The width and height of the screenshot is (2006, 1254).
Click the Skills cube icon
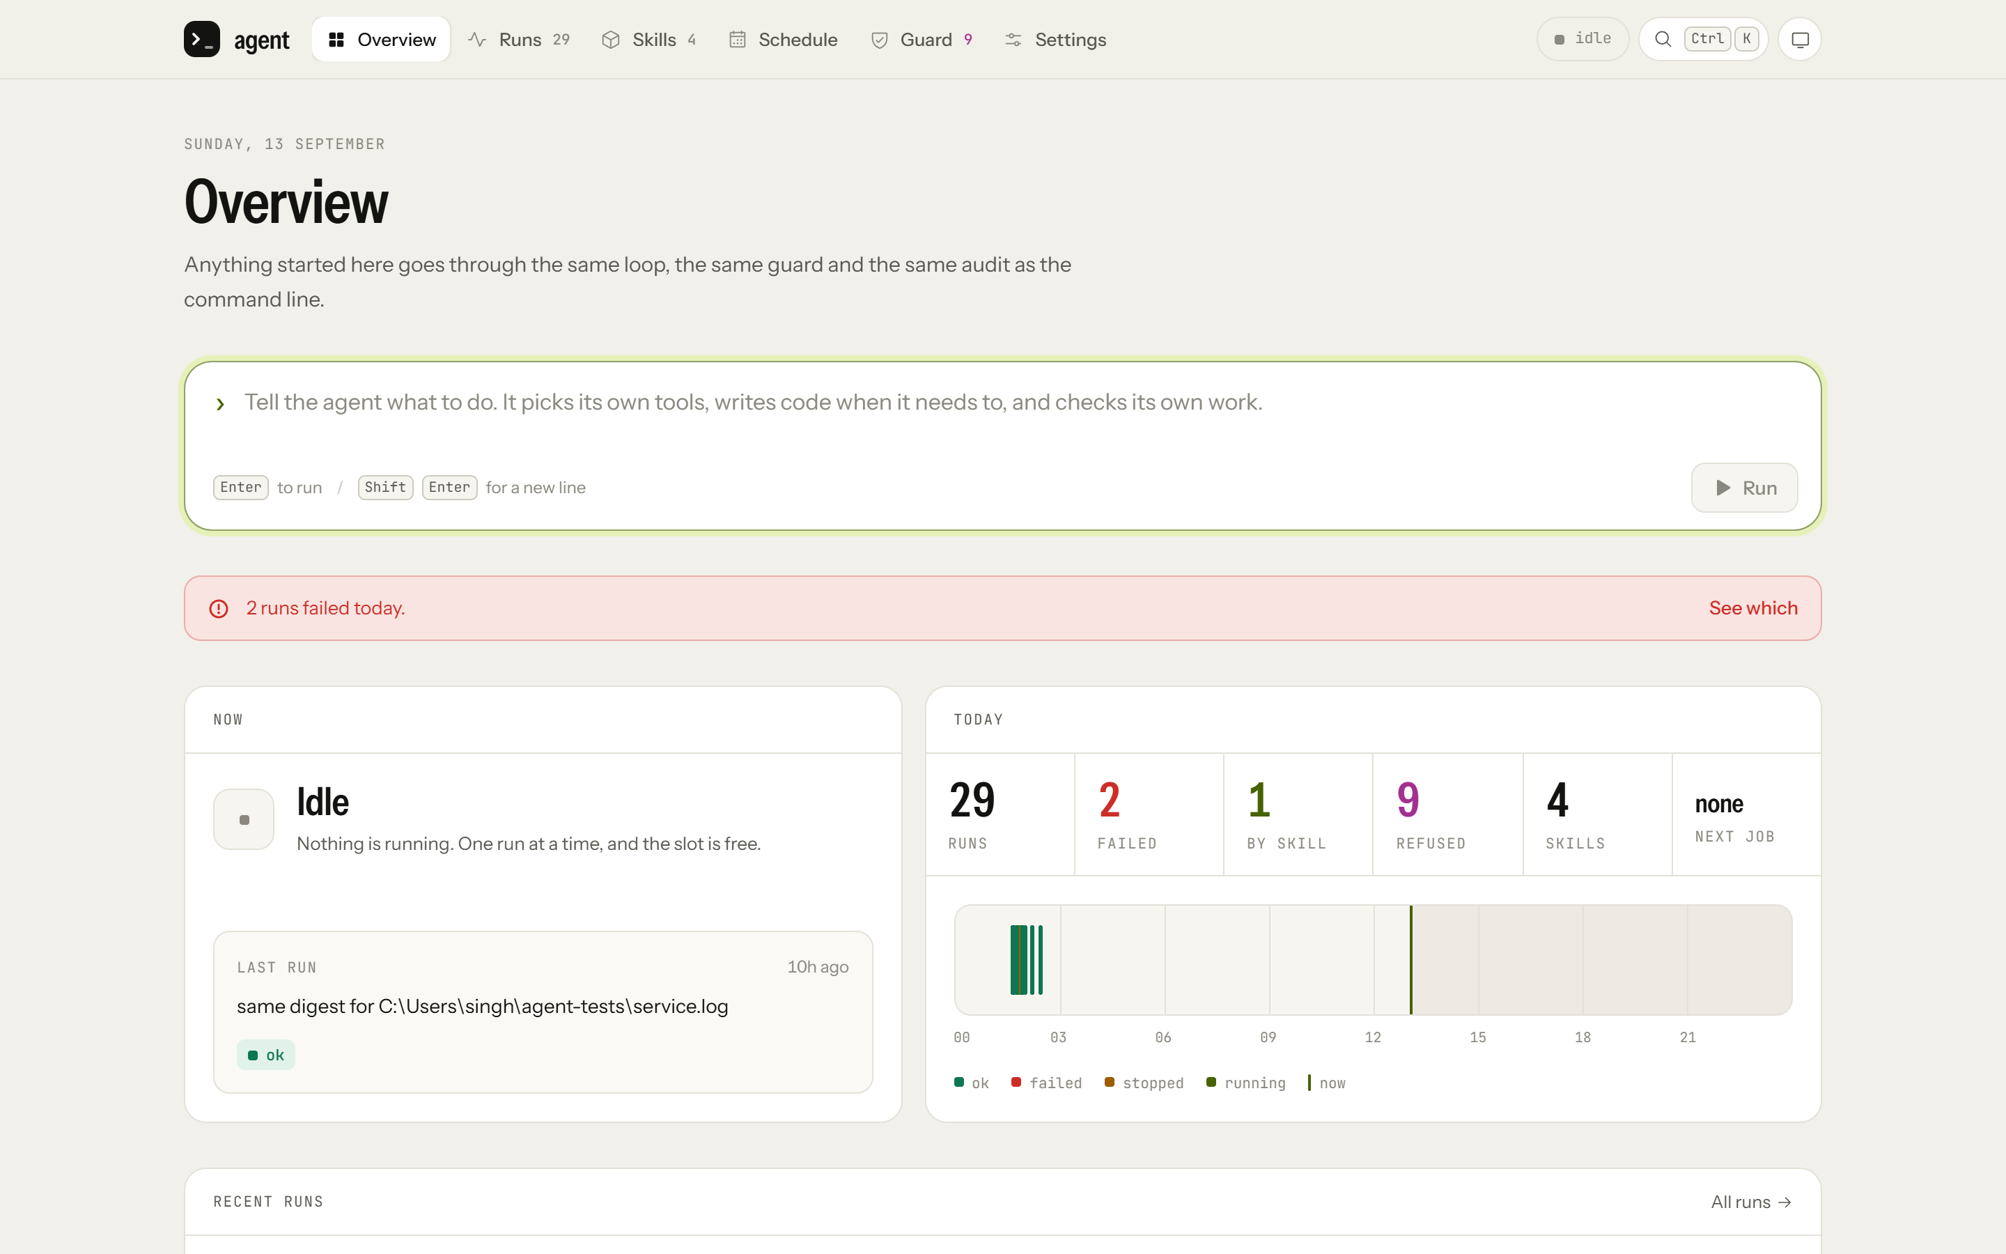point(611,40)
